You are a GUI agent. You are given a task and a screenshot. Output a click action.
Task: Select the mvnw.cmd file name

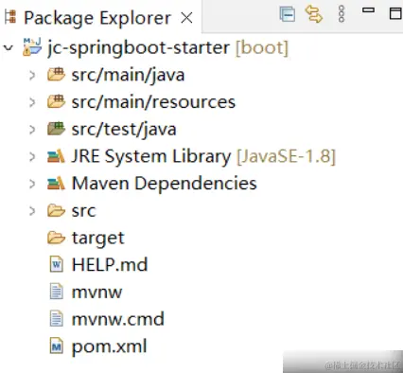118,319
